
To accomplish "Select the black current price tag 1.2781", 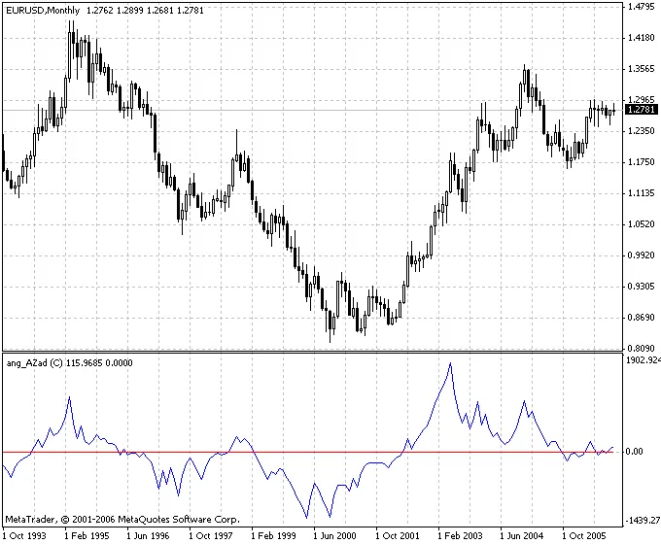I will point(643,110).
